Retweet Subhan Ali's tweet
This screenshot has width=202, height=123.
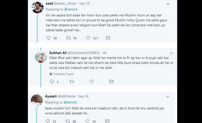[x=72, y=82]
